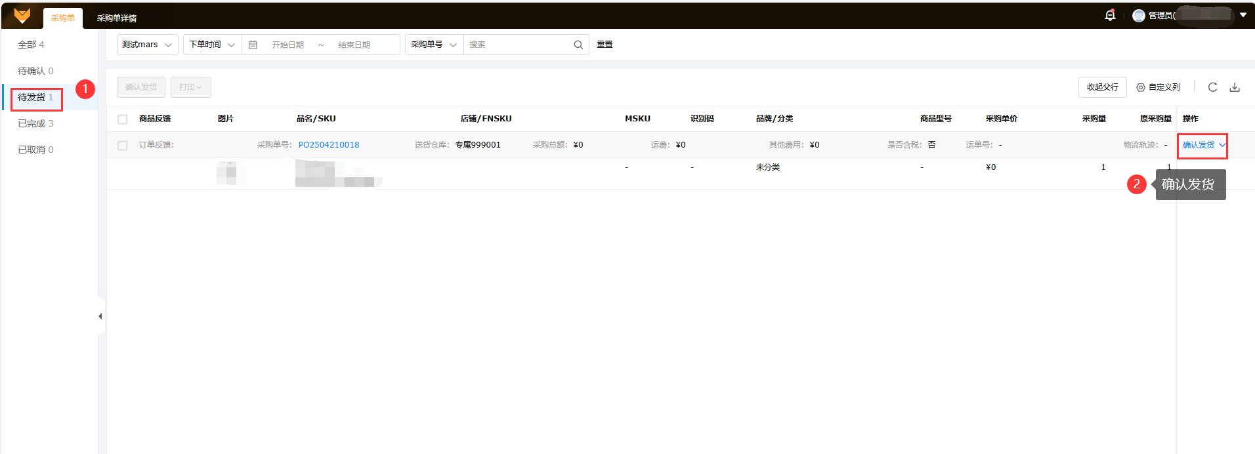This screenshot has height=454, width=1255.
Task: Click the calendar icon in date range
Action: click(x=253, y=45)
